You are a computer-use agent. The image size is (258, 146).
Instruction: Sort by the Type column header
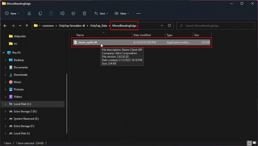[170, 35]
